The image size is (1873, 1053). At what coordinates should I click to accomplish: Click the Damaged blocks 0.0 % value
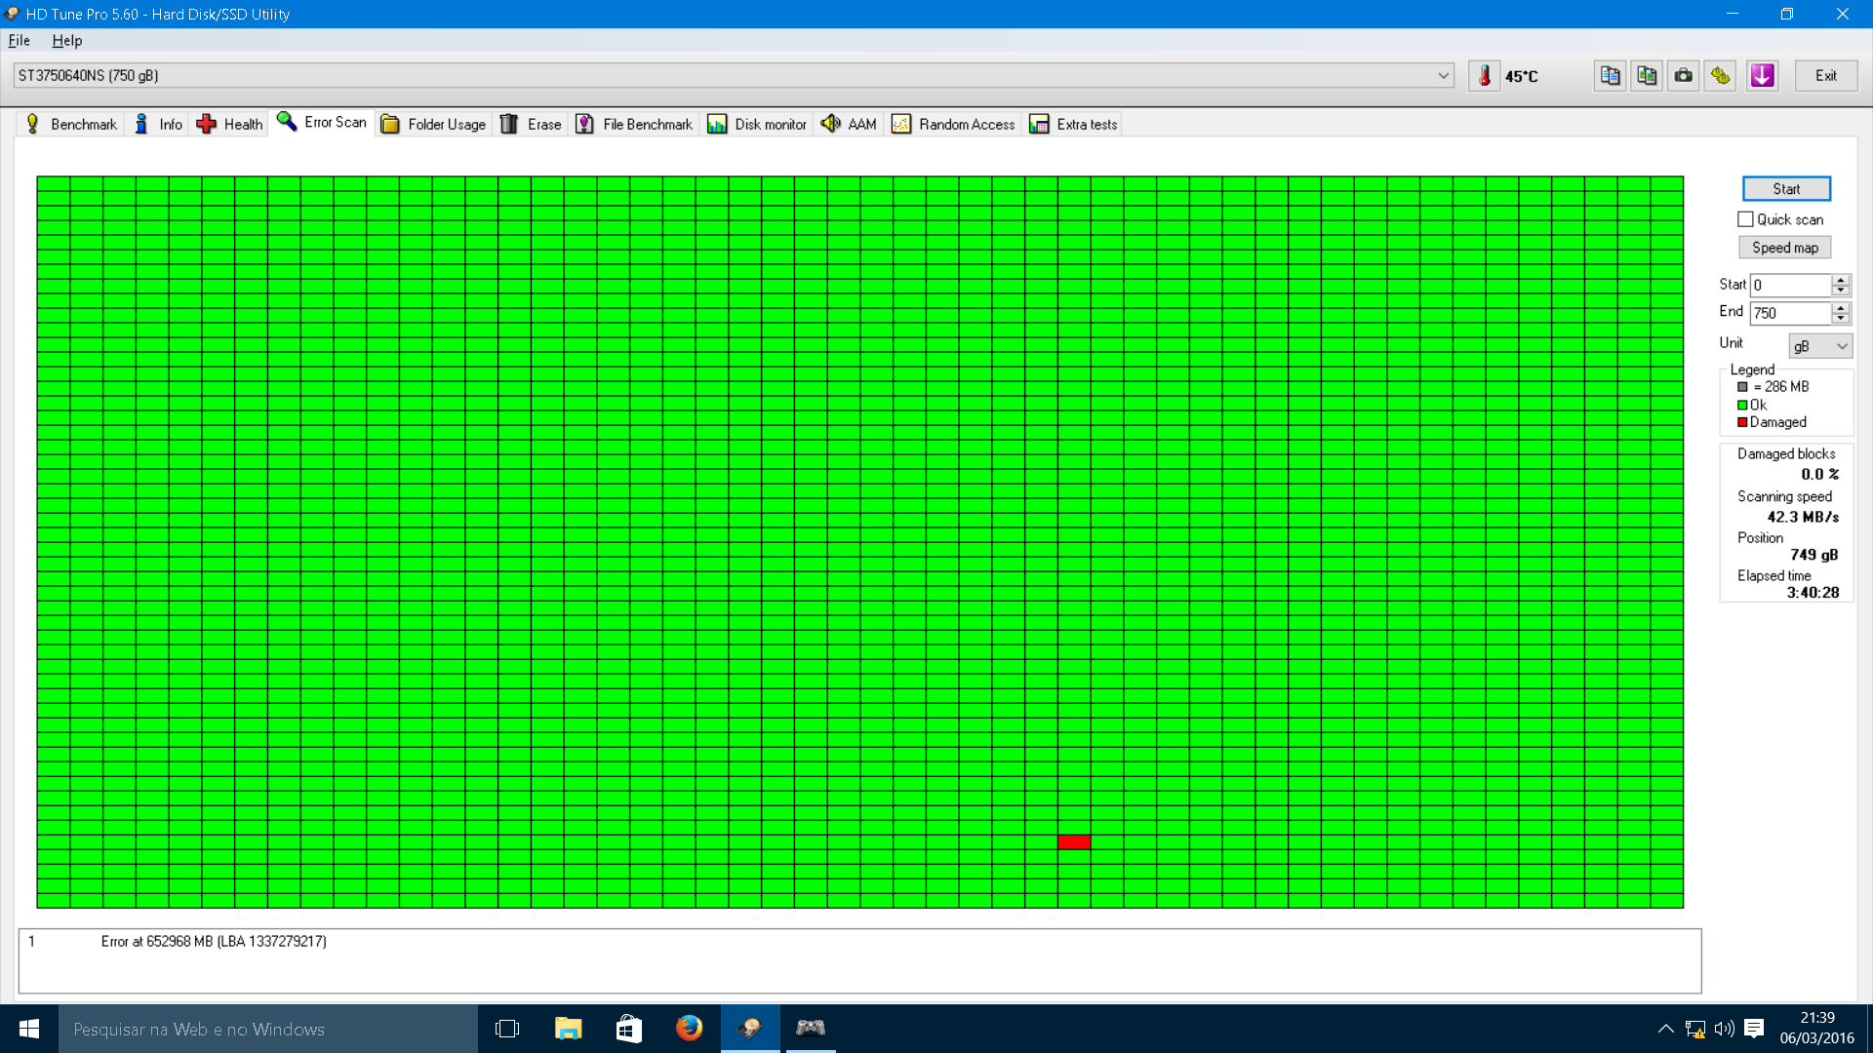click(x=1819, y=474)
